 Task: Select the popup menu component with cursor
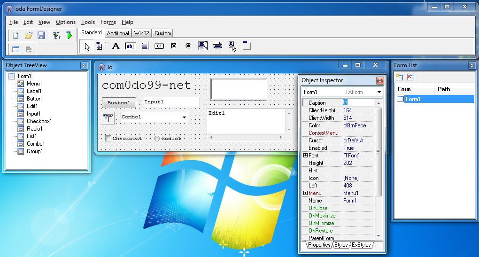coord(232,47)
